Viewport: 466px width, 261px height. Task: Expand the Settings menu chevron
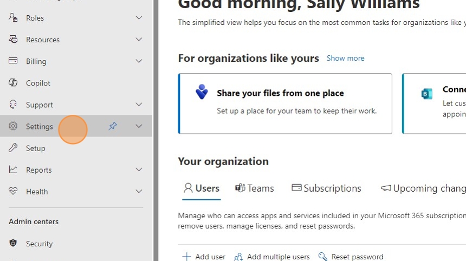(x=139, y=126)
